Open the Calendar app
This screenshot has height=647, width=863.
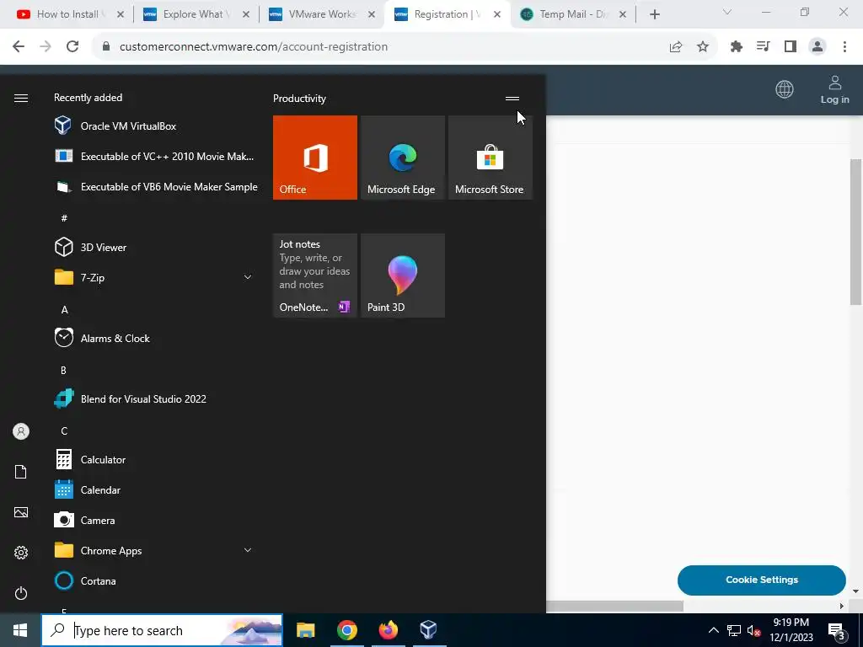point(156,489)
